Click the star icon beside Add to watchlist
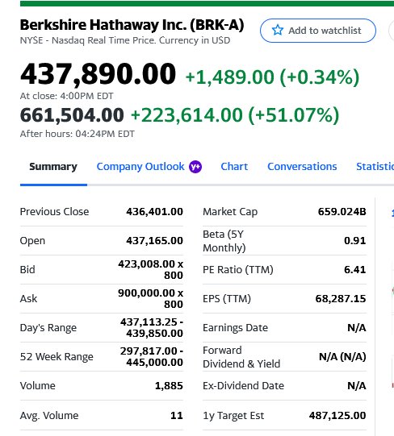Viewport: 394px width, 436px height. coord(278,30)
